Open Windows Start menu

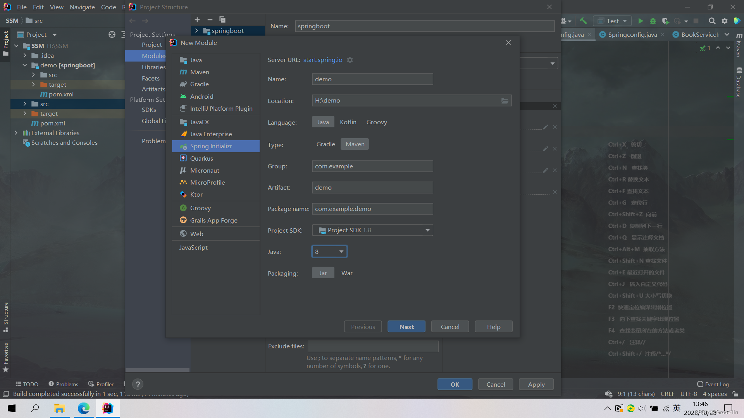pyautogui.click(x=12, y=408)
